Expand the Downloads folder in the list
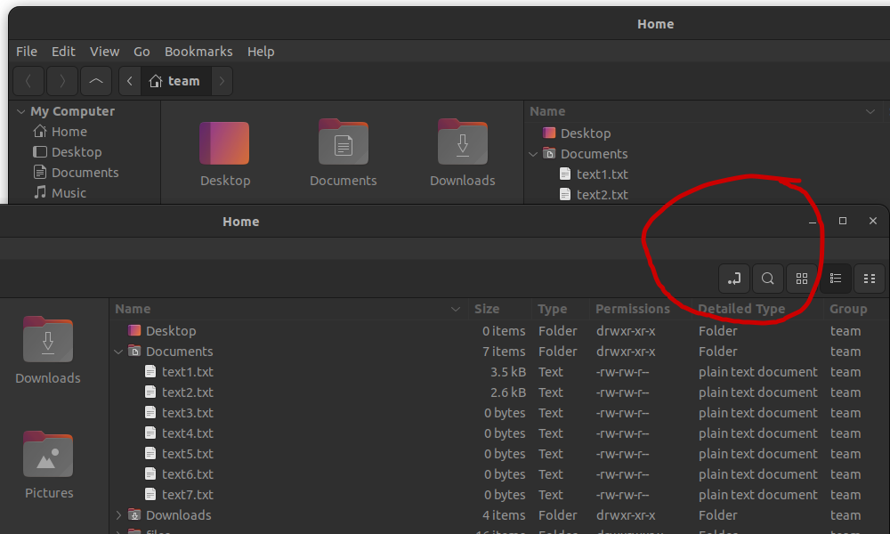The width and height of the screenshot is (890, 534). (119, 515)
